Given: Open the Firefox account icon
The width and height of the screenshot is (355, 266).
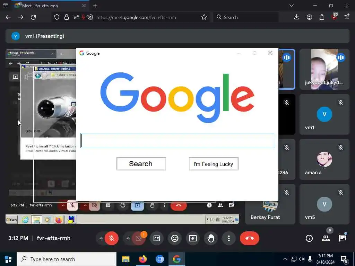Looking at the screenshot, I should coord(309,17).
